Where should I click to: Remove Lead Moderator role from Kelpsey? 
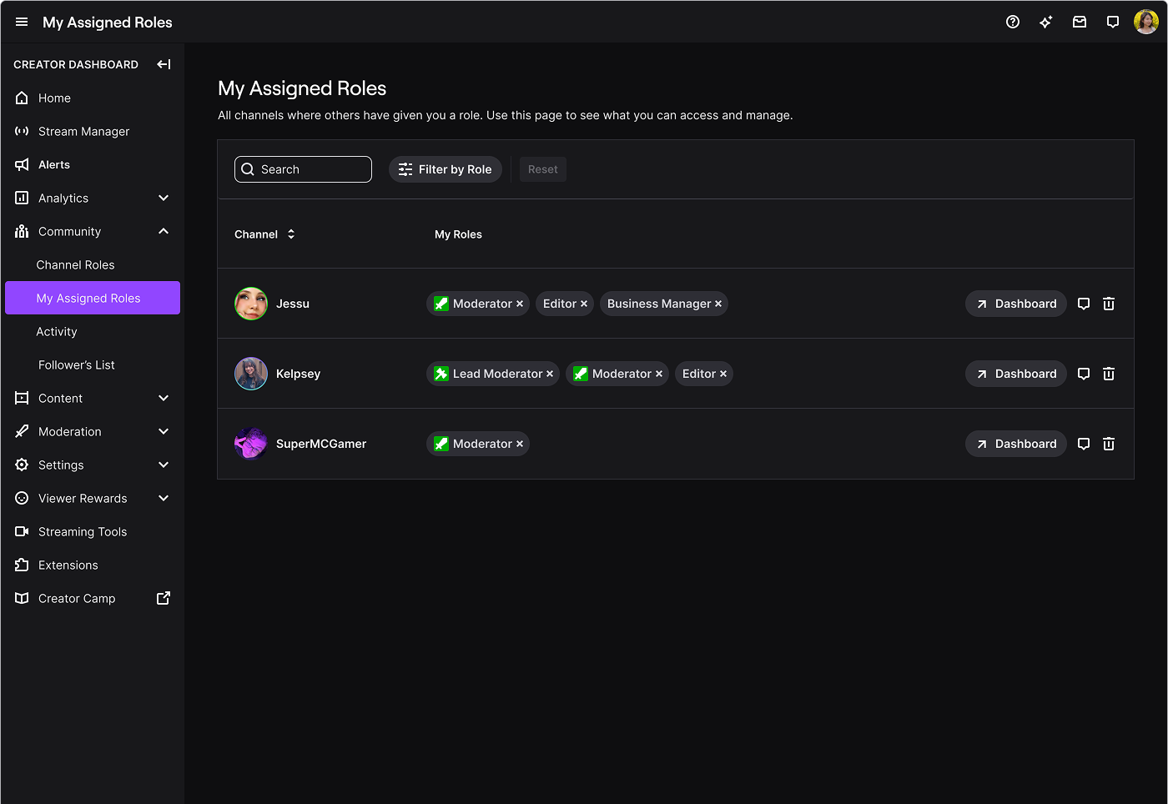550,374
